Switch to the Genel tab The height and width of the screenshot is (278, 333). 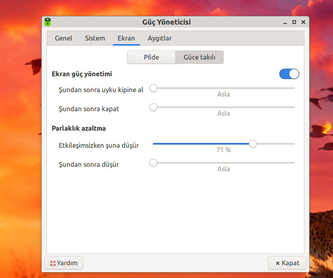pos(64,39)
